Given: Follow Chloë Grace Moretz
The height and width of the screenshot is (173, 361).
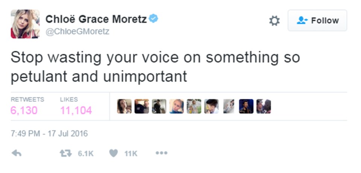Looking at the screenshot, I should pyautogui.click(x=317, y=21).
